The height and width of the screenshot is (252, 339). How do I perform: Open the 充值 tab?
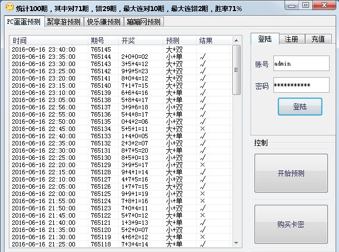[x=318, y=39]
